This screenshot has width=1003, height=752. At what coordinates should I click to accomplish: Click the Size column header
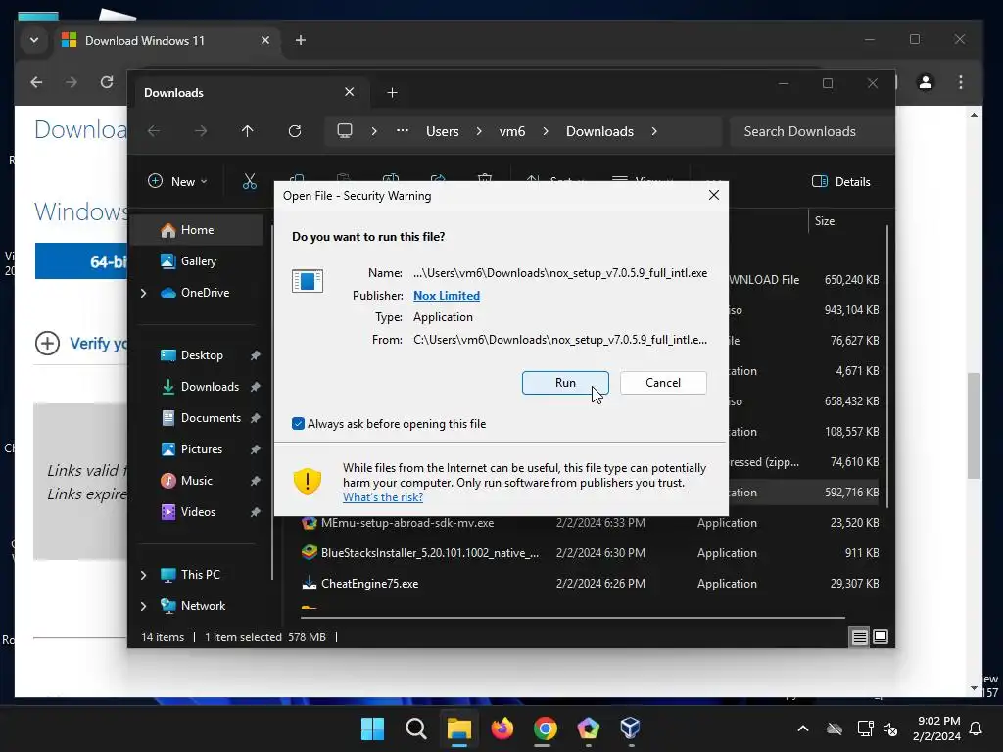(x=825, y=221)
